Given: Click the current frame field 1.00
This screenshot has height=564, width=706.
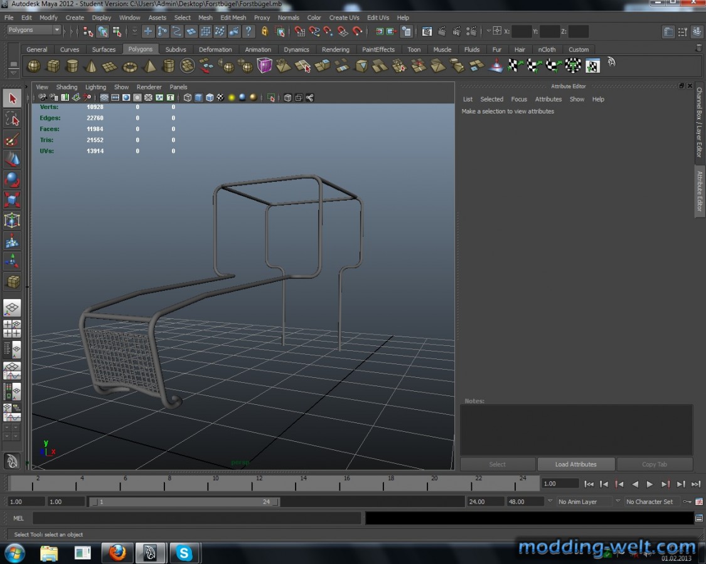Looking at the screenshot, I should pyautogui.click(x=560, y=484).
